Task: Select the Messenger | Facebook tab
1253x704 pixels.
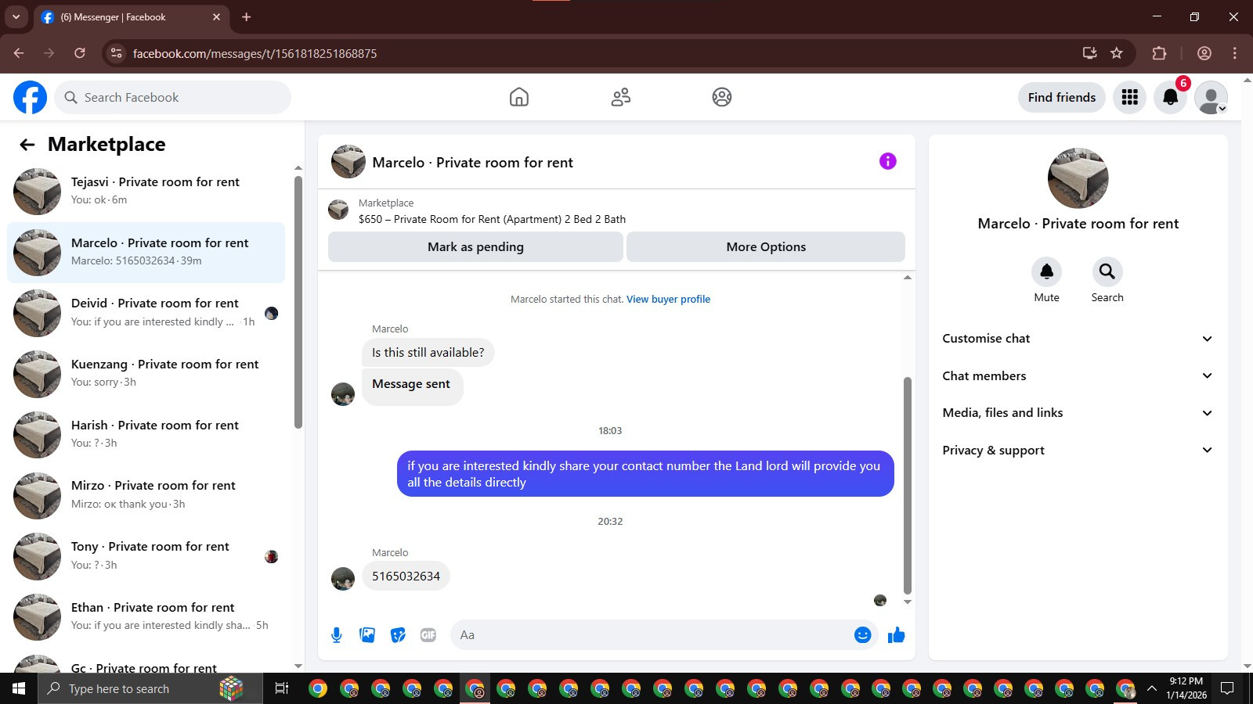Action: pyautogui.click(x=131, y=16)
